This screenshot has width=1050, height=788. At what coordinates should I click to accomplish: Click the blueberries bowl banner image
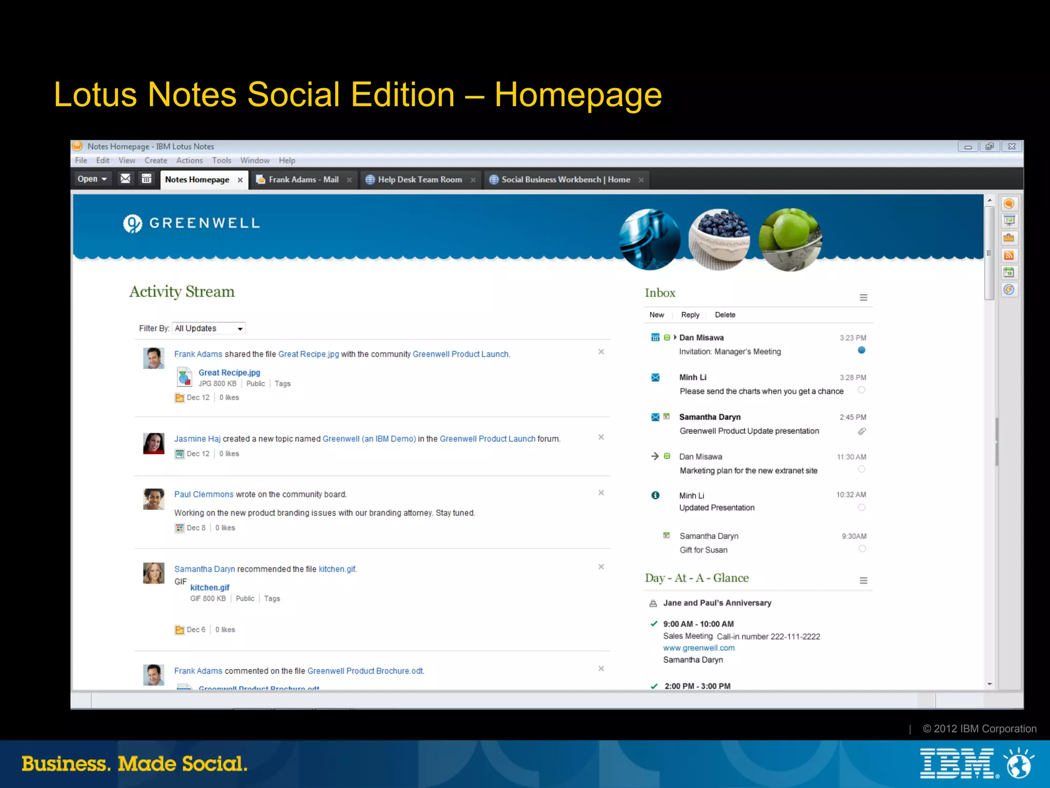tap(719, 239)
